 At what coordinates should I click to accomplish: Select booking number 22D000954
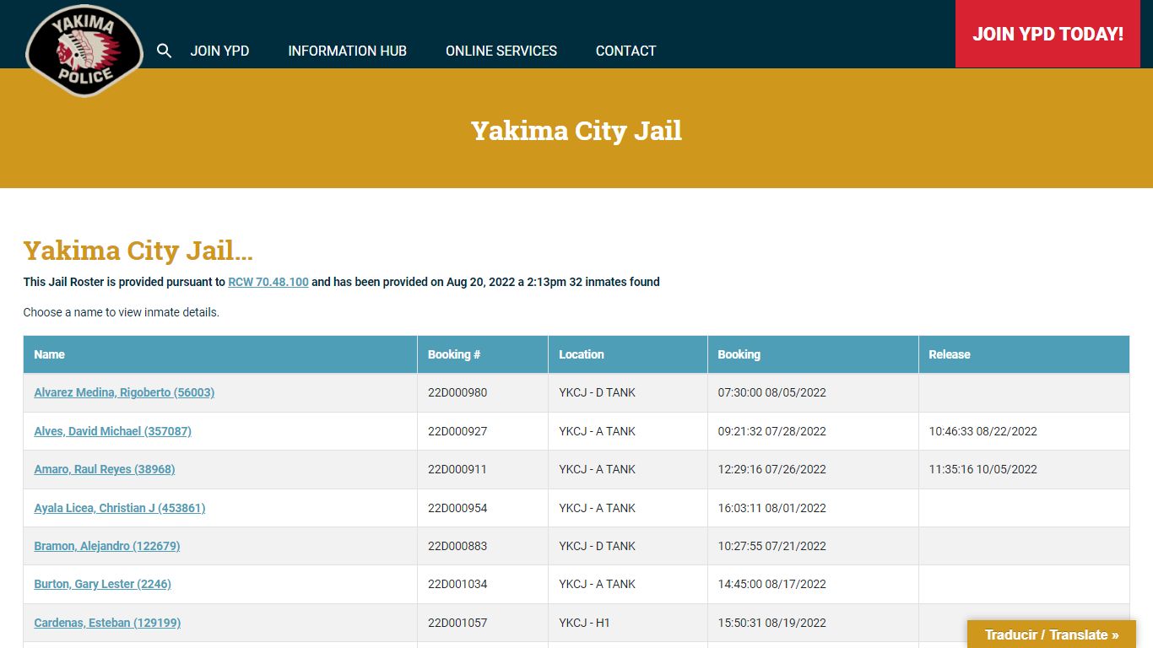pyautogui.click(x=457, y=508)
